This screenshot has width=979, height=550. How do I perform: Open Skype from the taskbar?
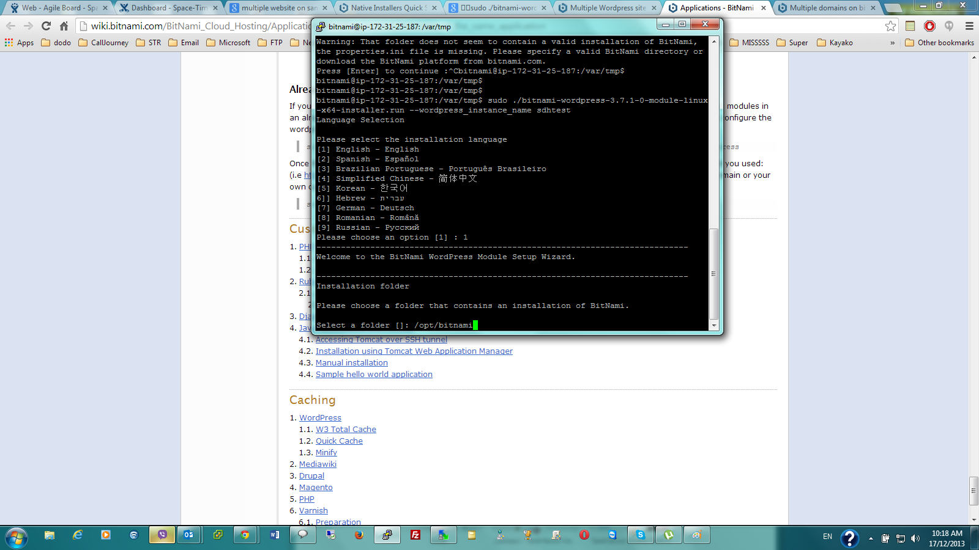click(x=641, y=535)
